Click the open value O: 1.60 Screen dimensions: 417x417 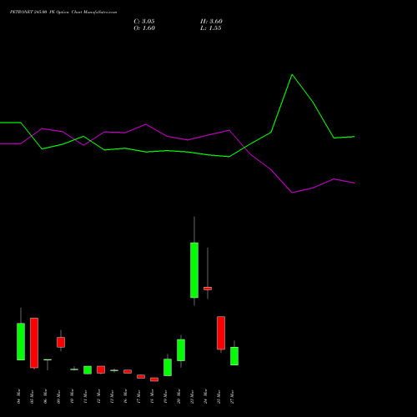pos(144,28)
